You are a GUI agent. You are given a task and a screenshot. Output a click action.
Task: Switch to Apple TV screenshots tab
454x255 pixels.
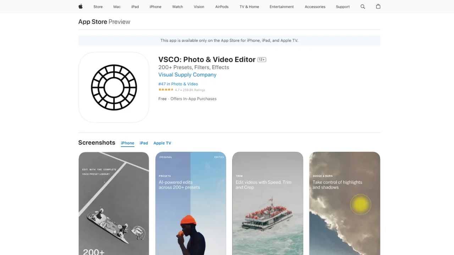(162, 143)
